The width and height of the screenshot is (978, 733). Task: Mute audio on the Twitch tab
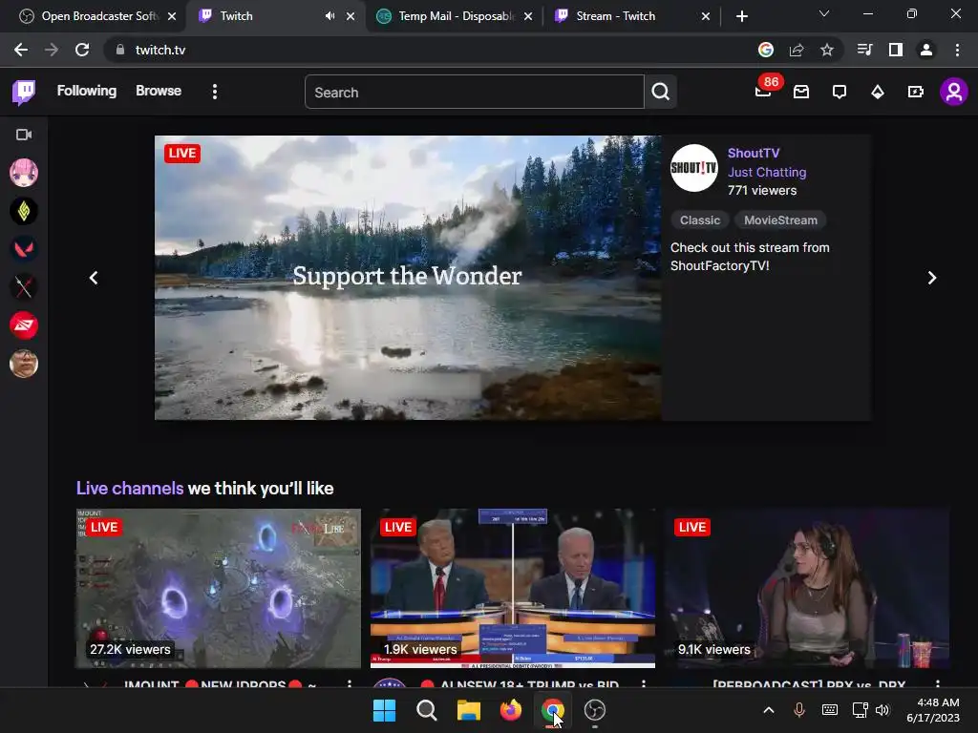pos(330,16)
